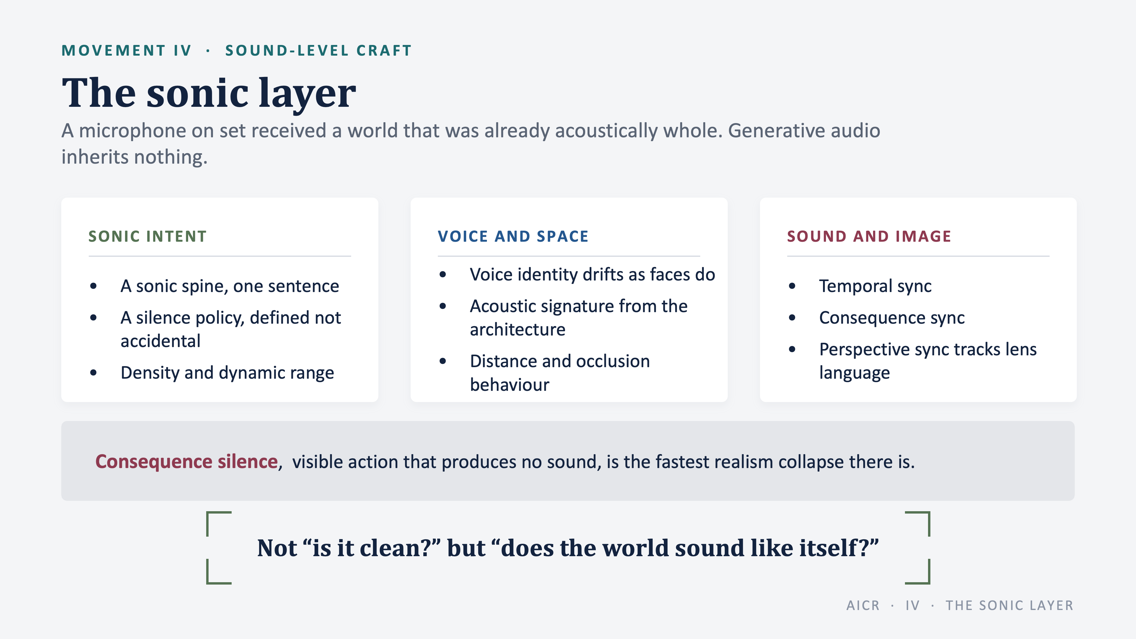Select "Acoustic signature from the architecture" bullet
1136x639 pixels.
click(x=579, y=317)
